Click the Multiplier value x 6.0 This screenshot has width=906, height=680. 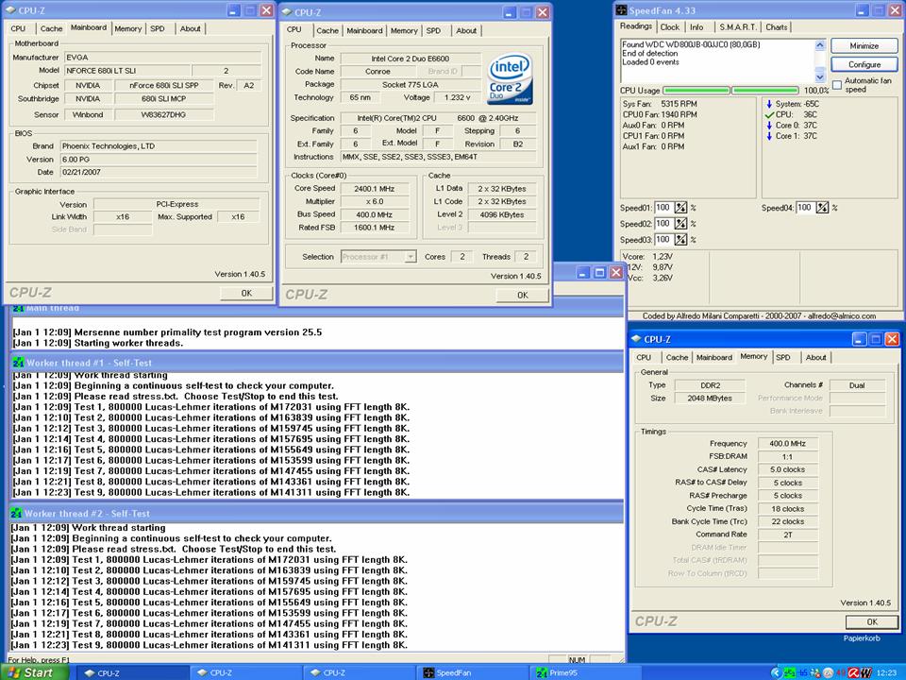click(375, 202)
